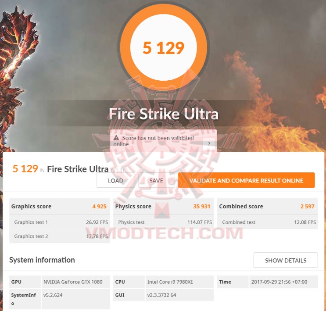This screenshot has width=326, height=311.
Task: Select the Graphics score header row
Action: tap(60, 207)
